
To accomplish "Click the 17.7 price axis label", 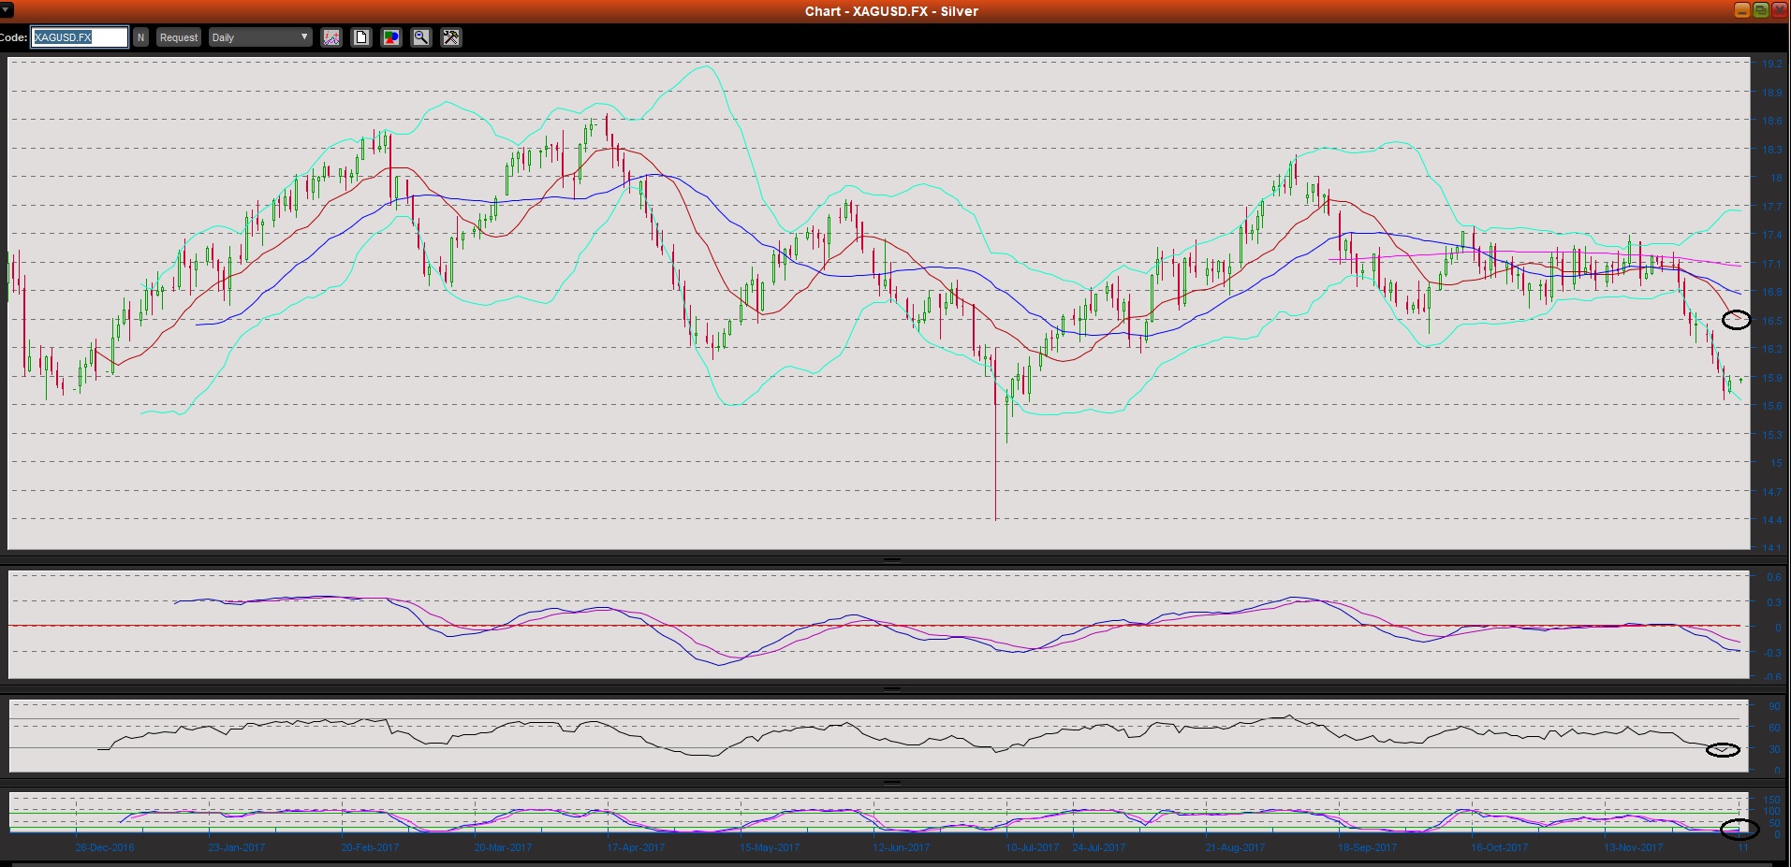I will click(x=1772, y=207).
